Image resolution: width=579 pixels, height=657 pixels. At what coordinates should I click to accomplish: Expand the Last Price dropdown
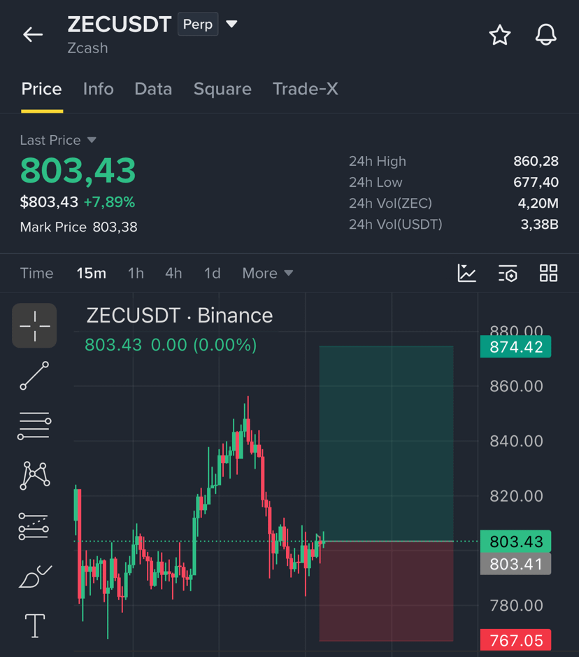point(92,140)
